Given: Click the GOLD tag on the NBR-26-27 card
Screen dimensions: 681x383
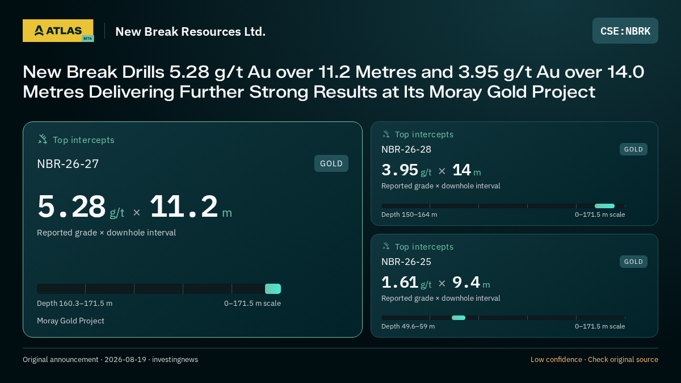Looking at the screenshot, I should point(331,163).
